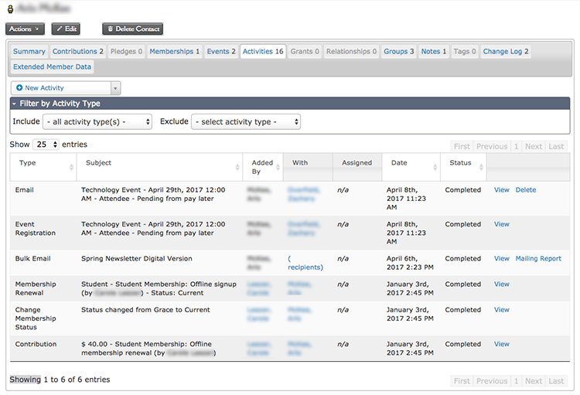The height and width of the screenshot is (395, 580).
Task: View the Change Log tab
Action: pos(506,52)
